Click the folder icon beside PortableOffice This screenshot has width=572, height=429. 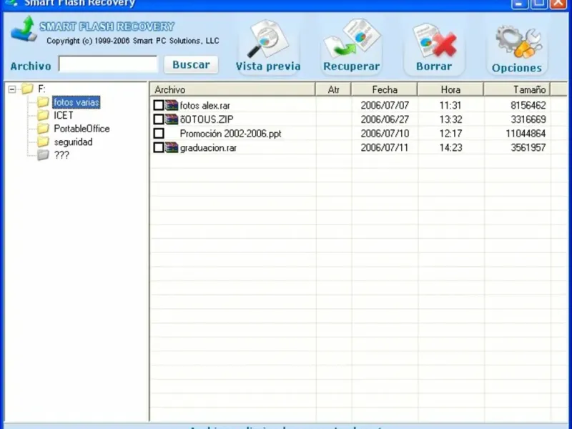click(x=43, y=129)
